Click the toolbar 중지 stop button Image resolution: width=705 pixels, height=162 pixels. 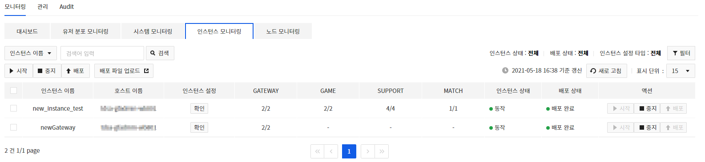pyautogui.click(x=47, y=71)
